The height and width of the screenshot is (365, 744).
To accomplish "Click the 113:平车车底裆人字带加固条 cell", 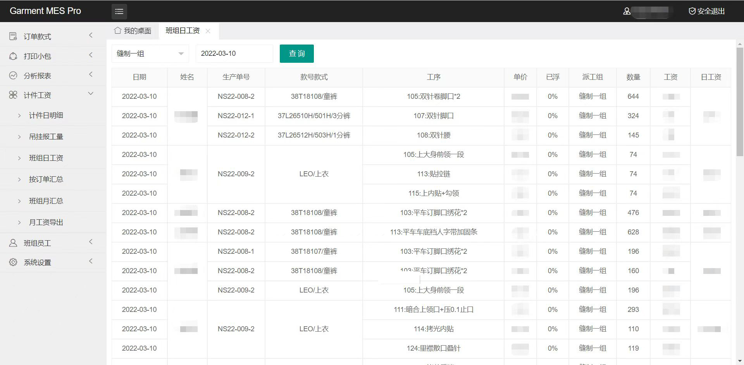I will [434, 232].
